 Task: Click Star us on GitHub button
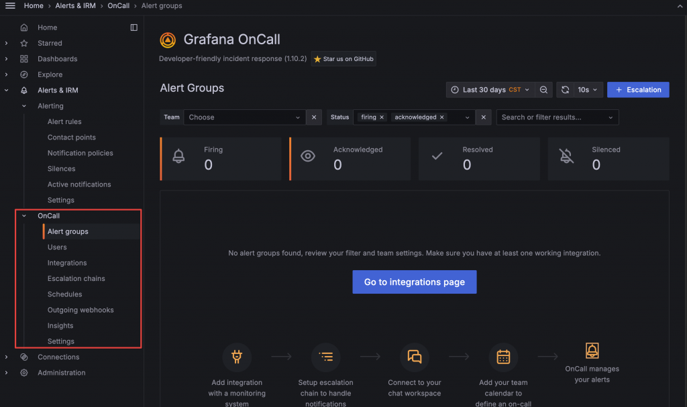click(343, 59)
